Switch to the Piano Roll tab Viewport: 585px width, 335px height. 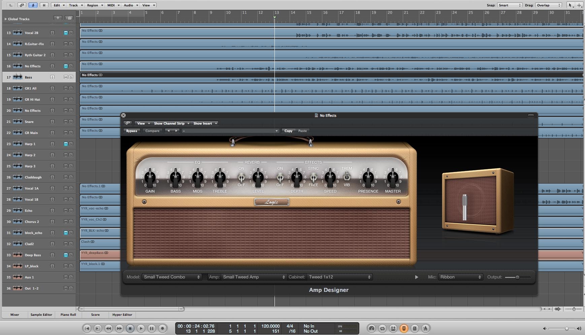[68, 315]
